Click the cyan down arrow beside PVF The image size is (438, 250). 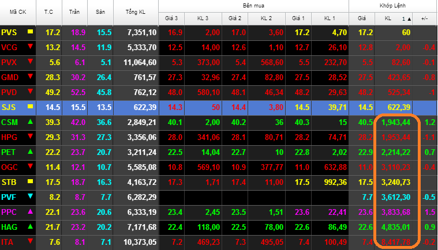[x=29, y=196]
